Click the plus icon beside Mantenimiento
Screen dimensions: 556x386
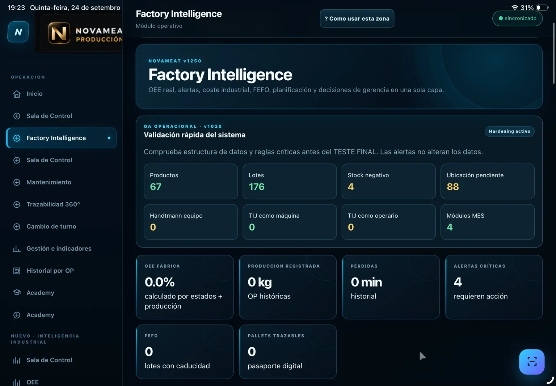point(17,182)
